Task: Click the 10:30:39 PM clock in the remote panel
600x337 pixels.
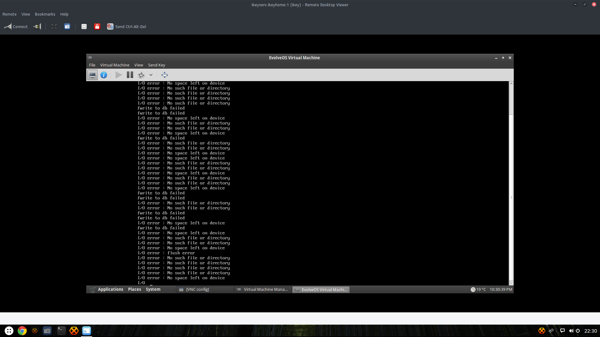Action: [x=501, y=290]
